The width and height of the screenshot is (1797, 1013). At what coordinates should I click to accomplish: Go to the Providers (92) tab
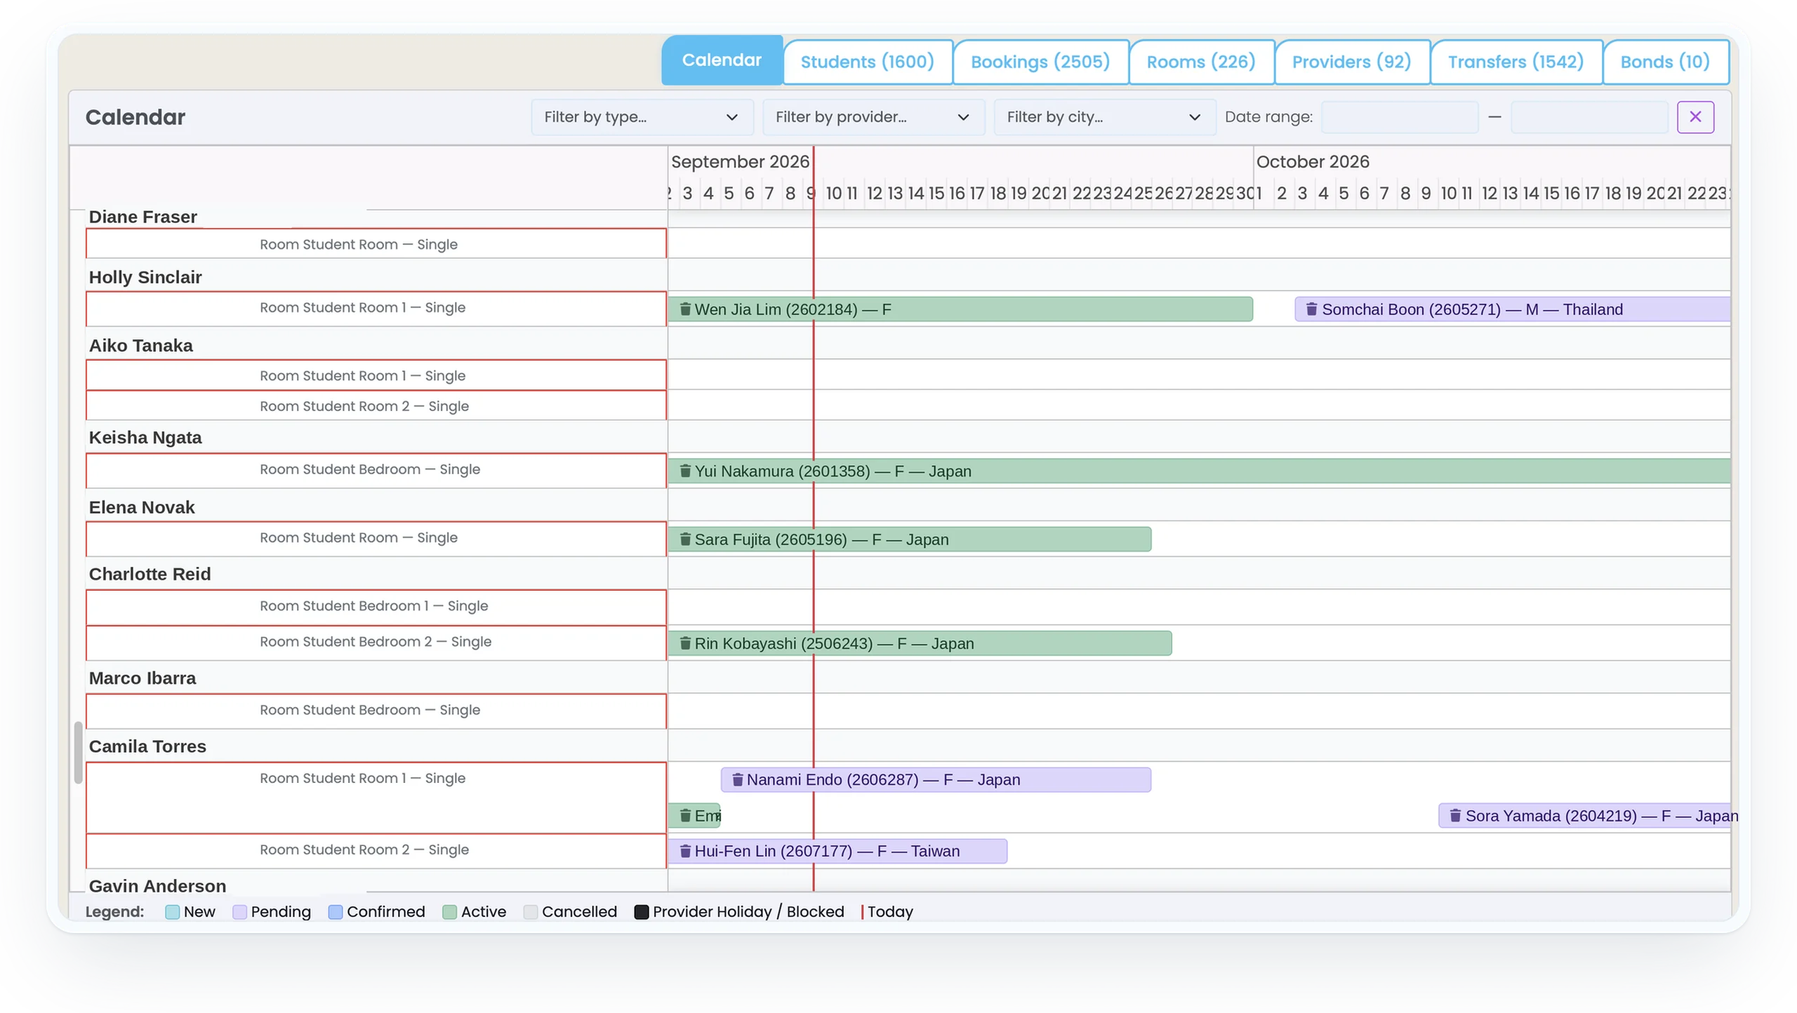(1351, 62)
